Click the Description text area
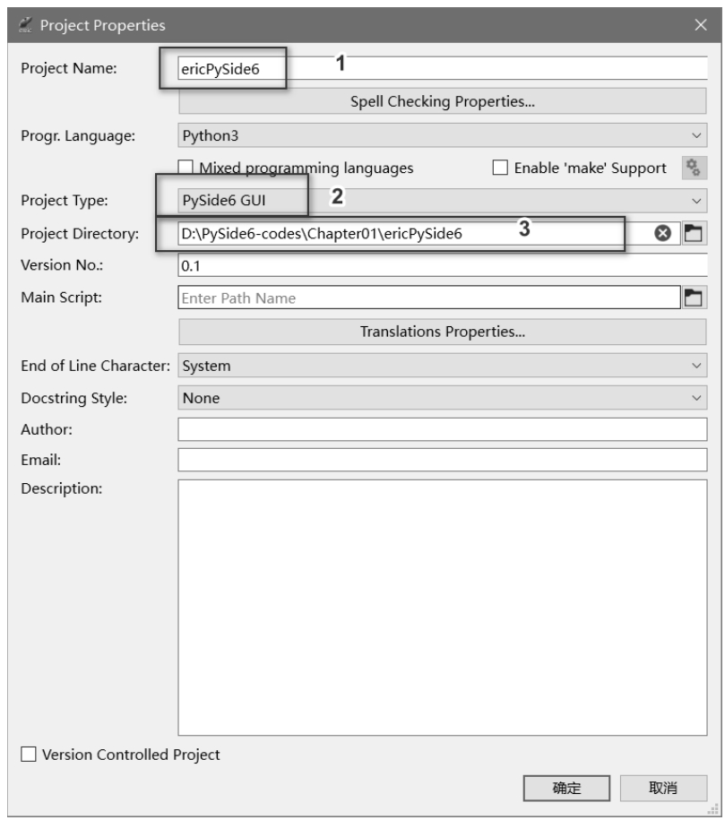The image size is (725, 820). point(442,608)
